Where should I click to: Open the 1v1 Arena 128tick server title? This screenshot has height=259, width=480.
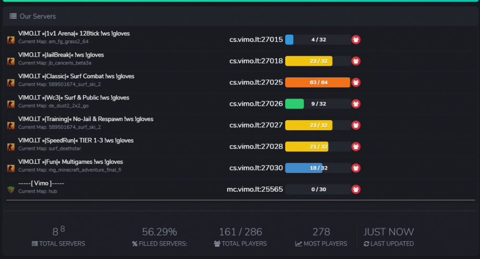[74, 34]
